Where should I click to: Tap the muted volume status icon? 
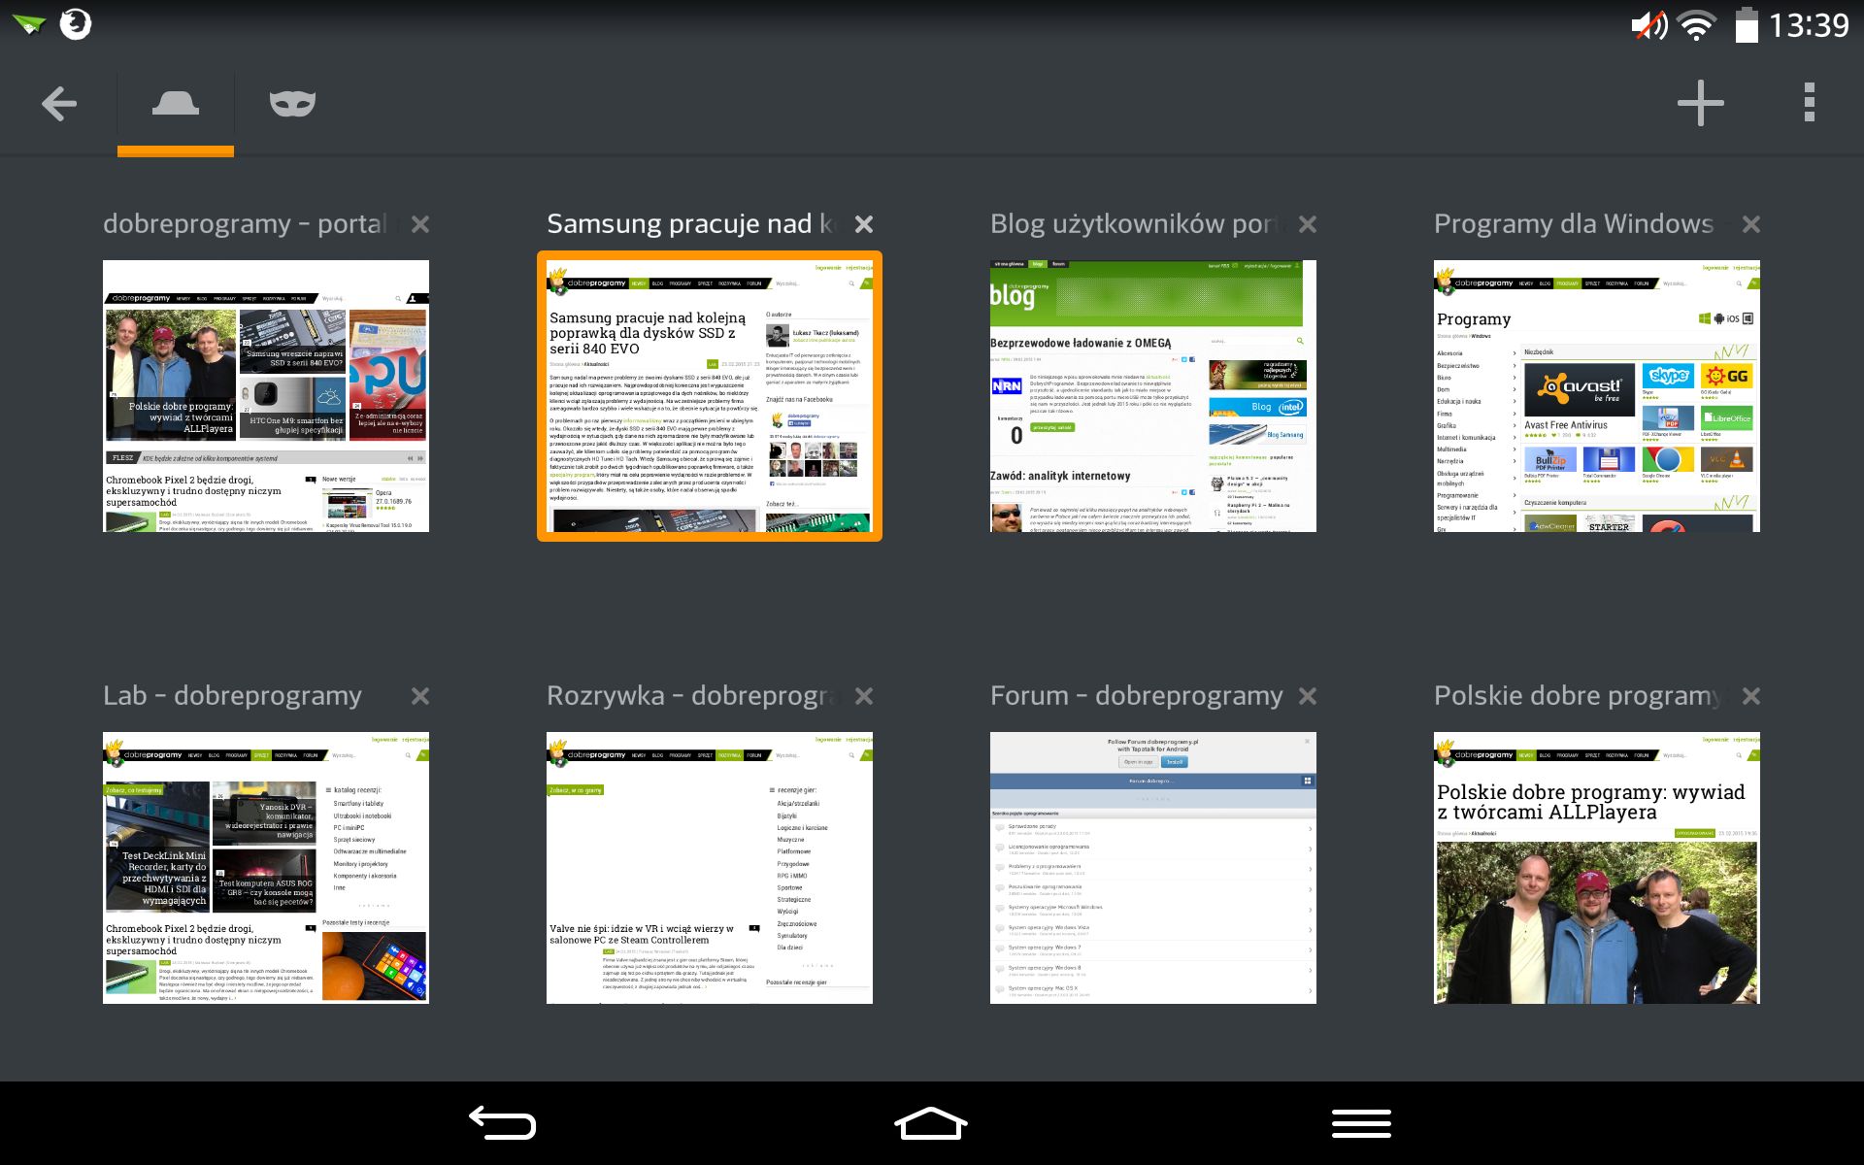pyautogui.click(x=1648, y=25)
